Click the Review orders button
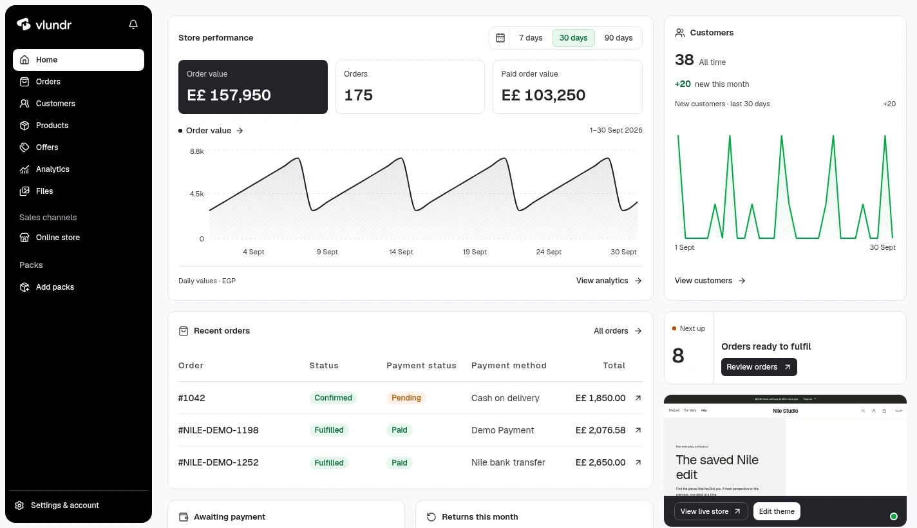This screenshot has height=528, width=917. pyautogui.click(x=759, y=367)
